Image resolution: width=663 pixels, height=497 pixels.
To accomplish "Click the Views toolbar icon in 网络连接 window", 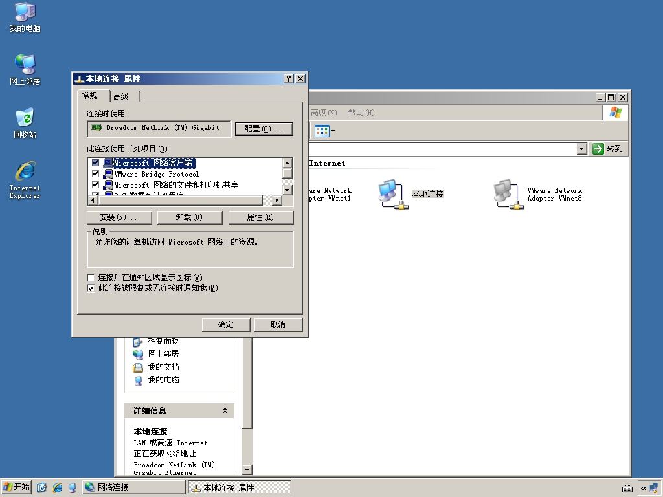I will pos(322,131).
